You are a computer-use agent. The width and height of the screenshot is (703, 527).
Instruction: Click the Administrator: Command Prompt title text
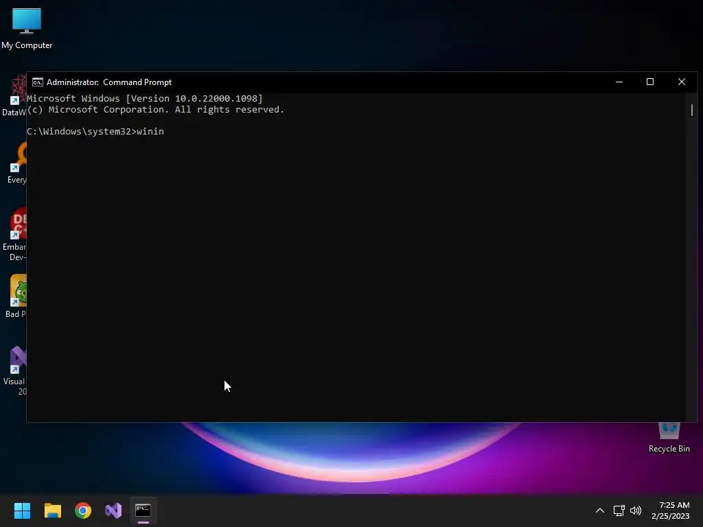click(109, 82)
